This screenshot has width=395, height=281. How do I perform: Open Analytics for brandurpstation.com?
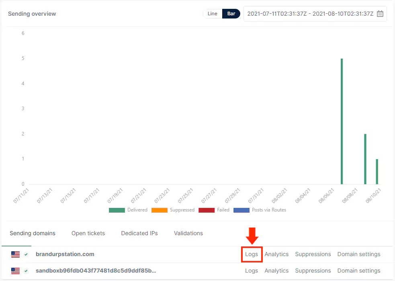(x=276, y=254)
